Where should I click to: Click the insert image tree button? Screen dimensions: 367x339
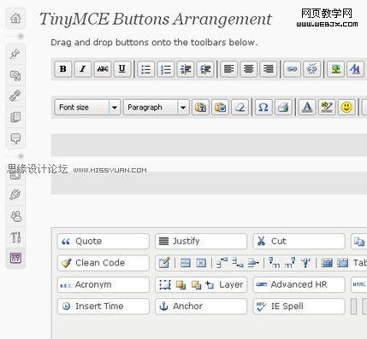[x=335, y=69]
